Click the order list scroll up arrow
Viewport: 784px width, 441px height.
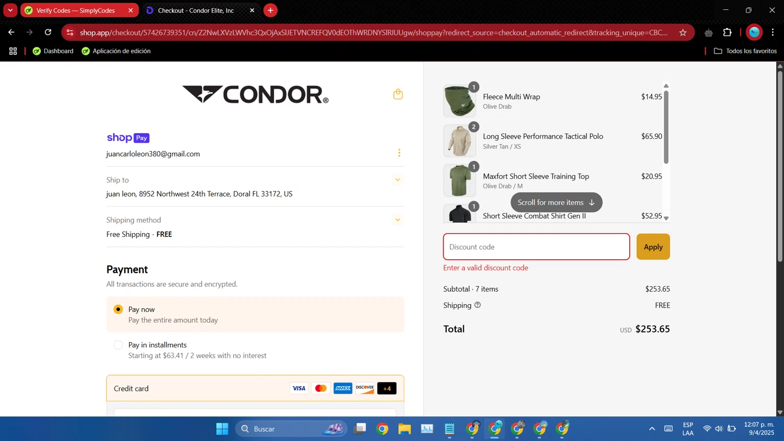(666, 86)
